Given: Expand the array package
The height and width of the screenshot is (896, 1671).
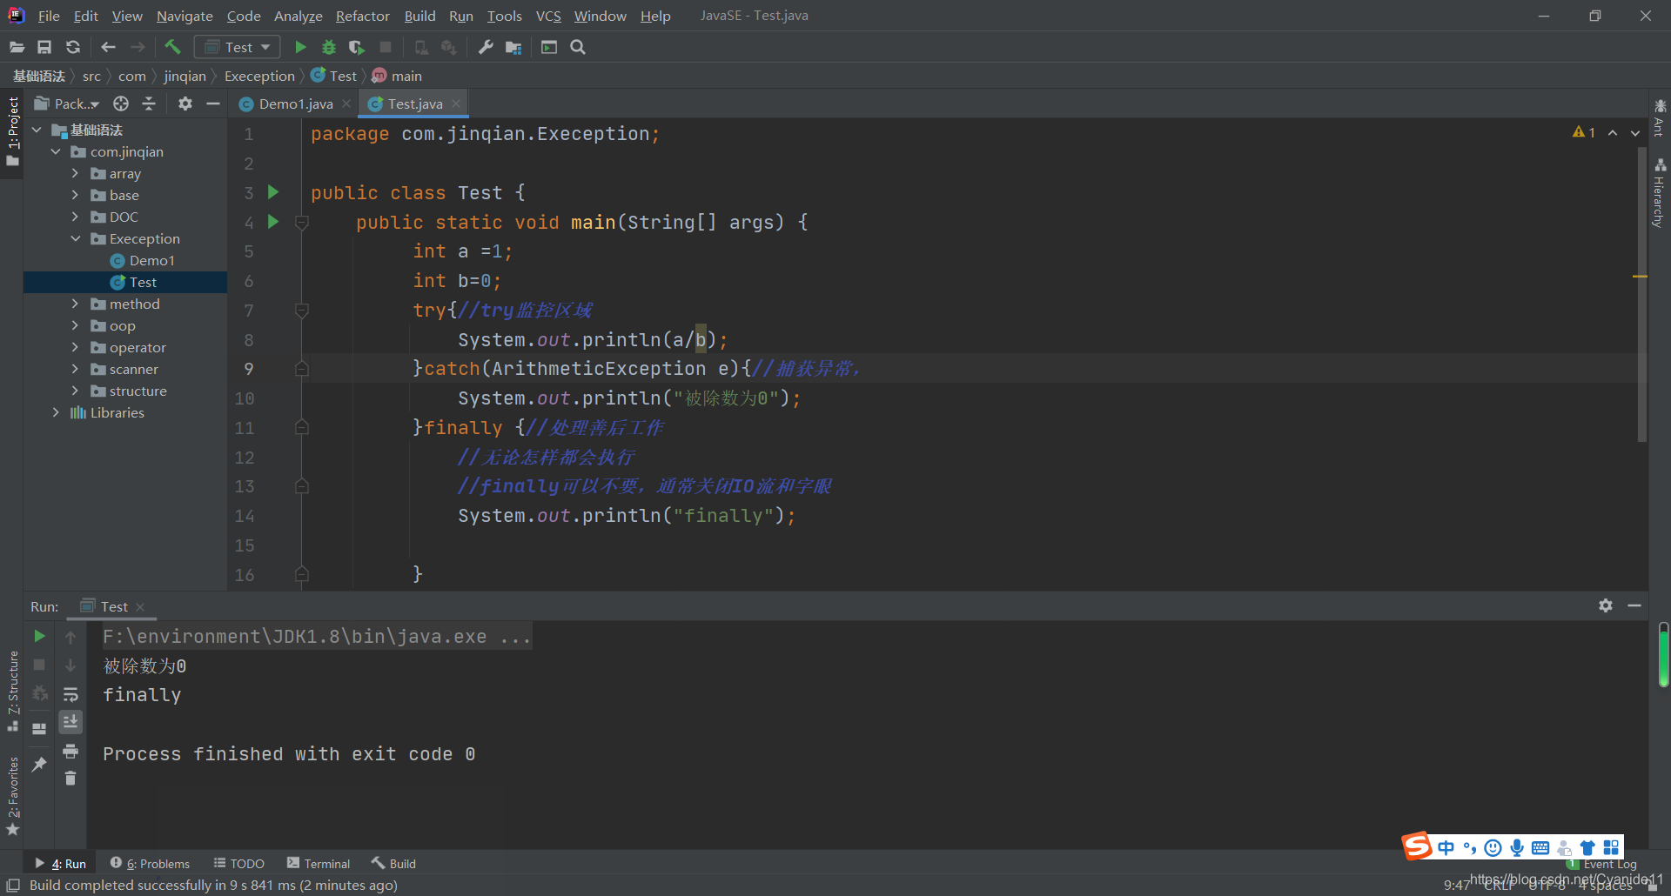Looking at the screenshot, I should (75, 173).
